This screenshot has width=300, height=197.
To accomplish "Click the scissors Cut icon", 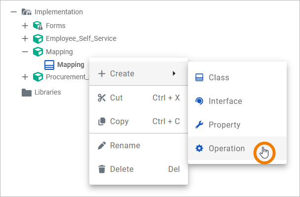I will [x=102, y=98].
